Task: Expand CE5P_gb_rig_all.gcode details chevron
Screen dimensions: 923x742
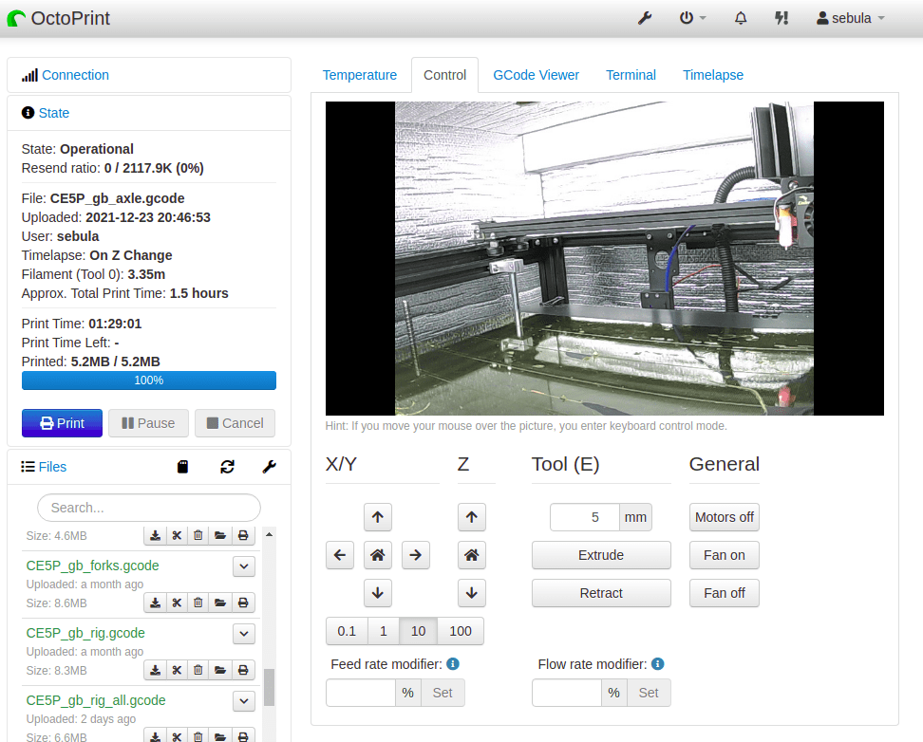Action: pos(244,701)
